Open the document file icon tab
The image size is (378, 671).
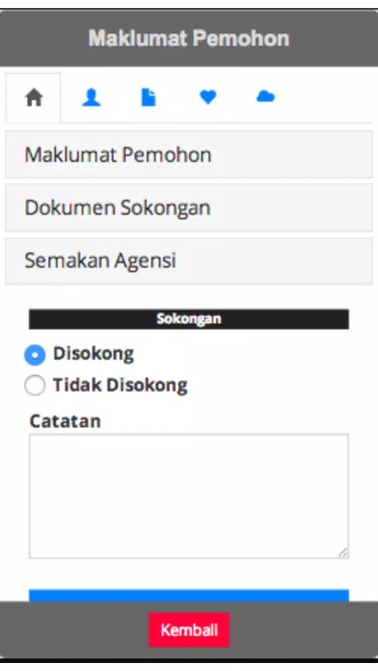148,97
